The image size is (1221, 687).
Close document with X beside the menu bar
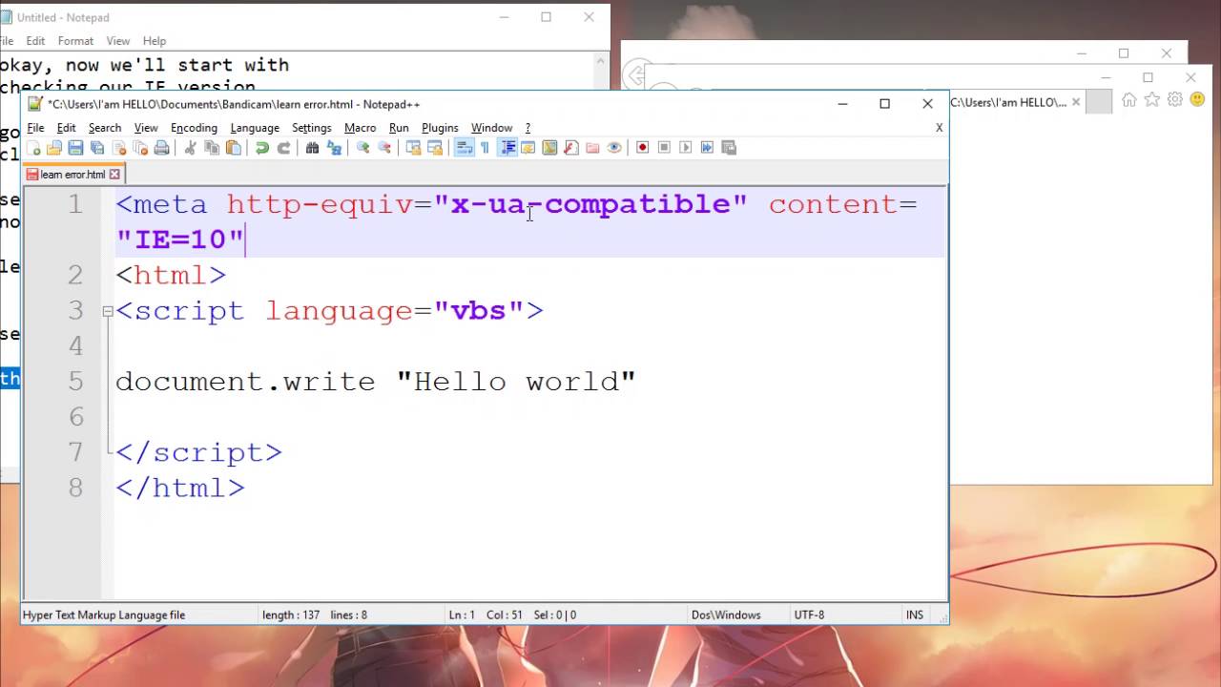939,128
